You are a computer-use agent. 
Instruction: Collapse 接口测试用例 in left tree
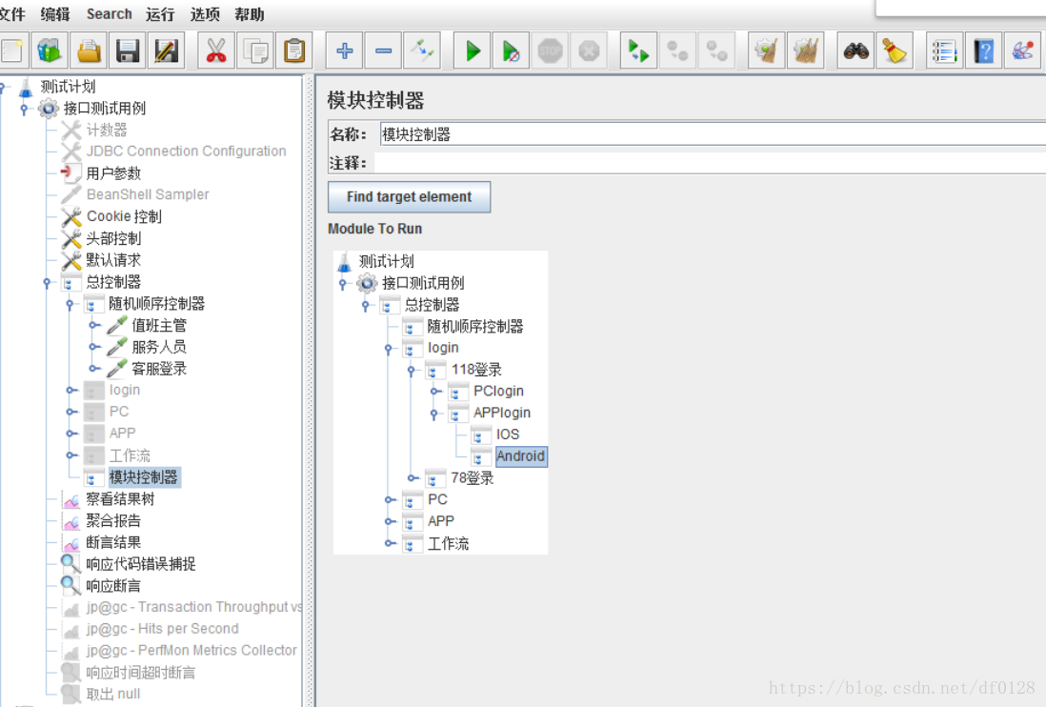(24, 108)
